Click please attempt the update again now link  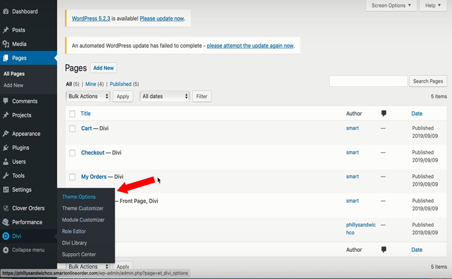point(250,45)
